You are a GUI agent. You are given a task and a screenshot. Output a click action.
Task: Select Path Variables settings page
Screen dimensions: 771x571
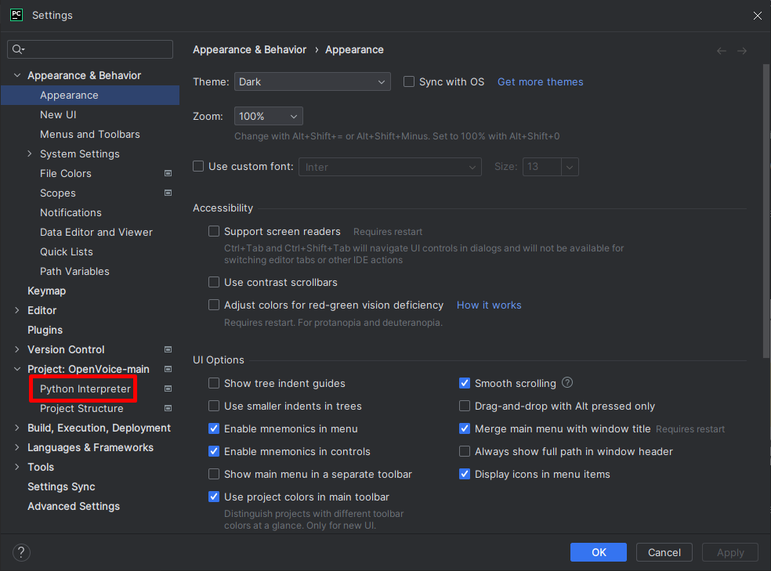[74, 271]
